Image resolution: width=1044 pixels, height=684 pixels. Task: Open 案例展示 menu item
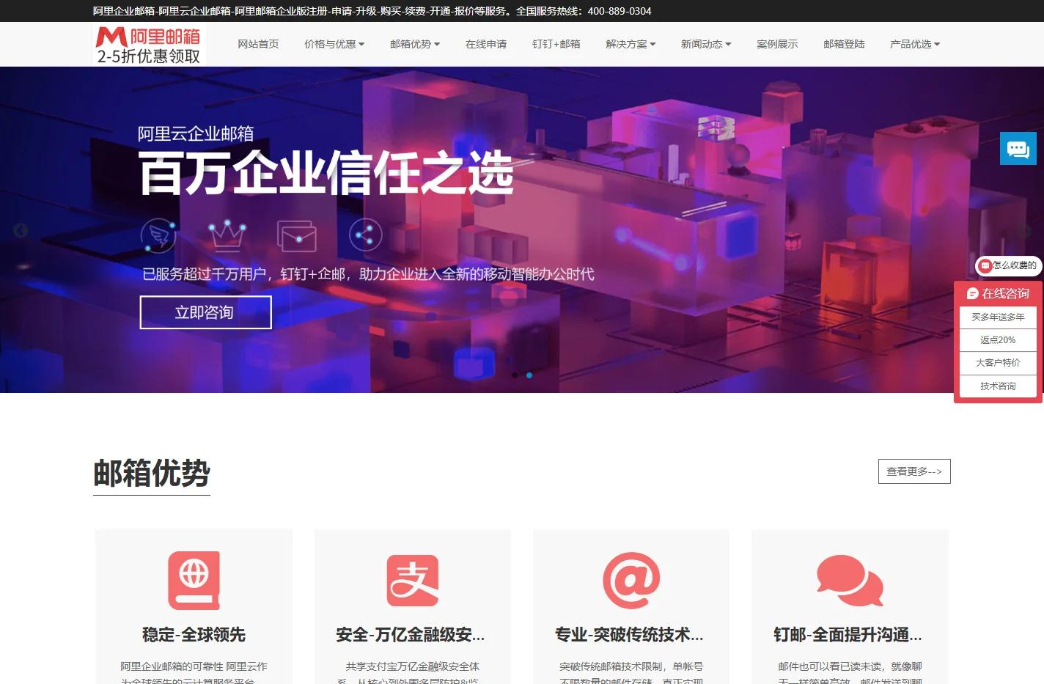coord(777,44)
